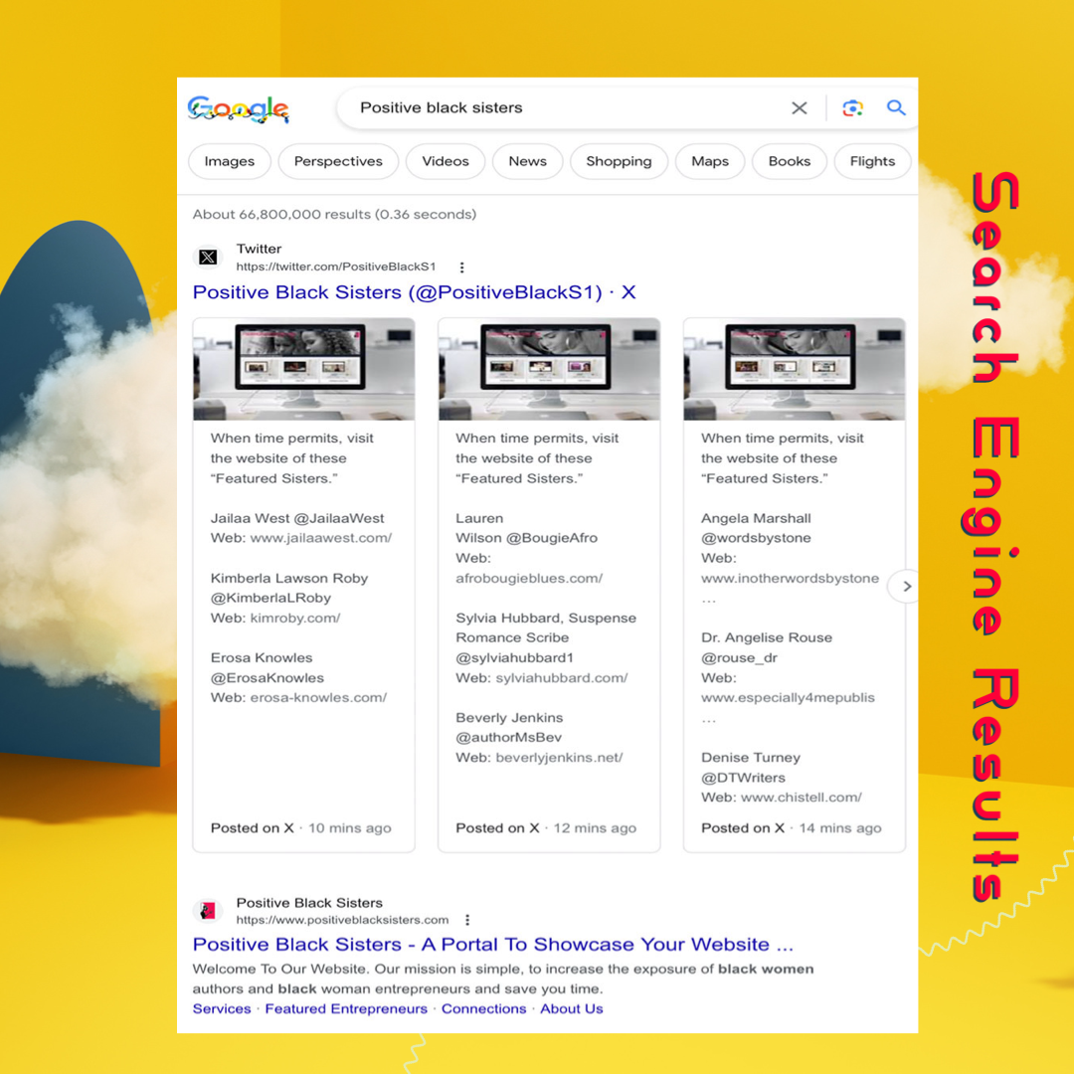
Task: Click www.especially4mepublis link
Action: (788, 697)
